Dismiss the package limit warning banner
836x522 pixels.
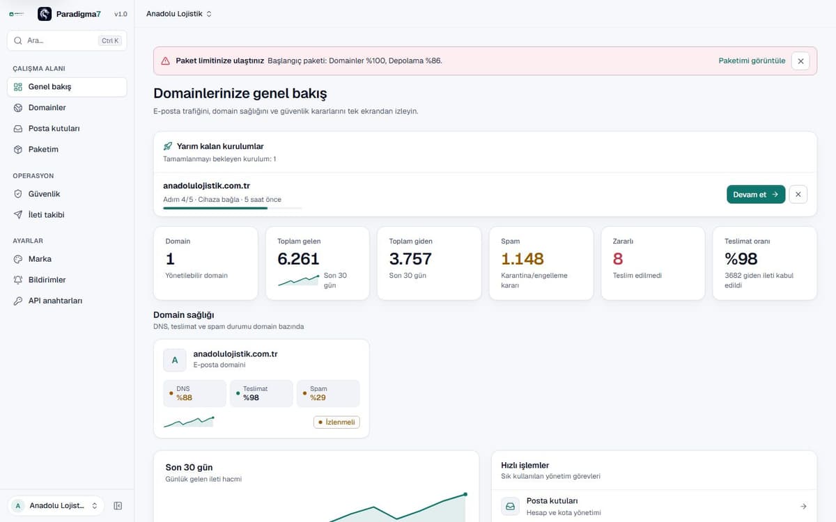click(800, 61)
